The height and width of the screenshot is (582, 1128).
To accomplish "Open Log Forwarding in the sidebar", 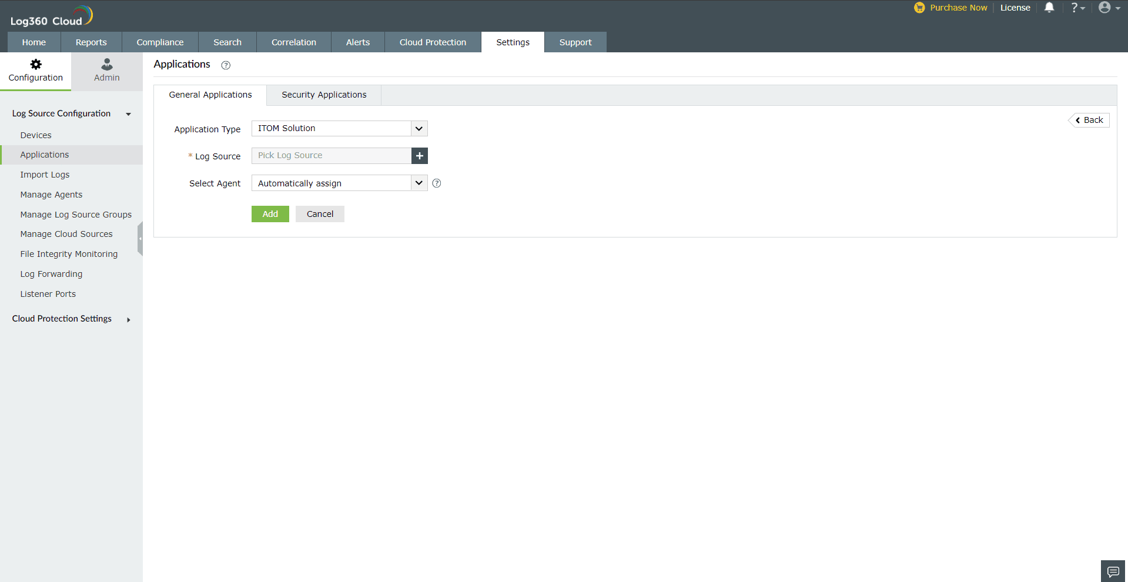I will (x=51, y=274).
